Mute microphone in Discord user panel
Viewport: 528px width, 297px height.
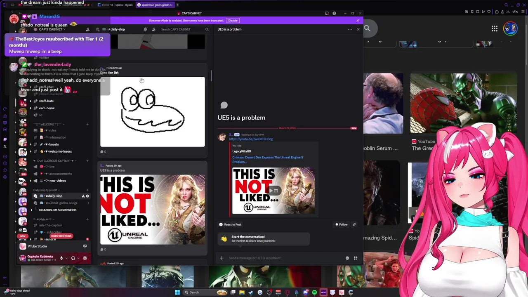(x=61, y=258)
